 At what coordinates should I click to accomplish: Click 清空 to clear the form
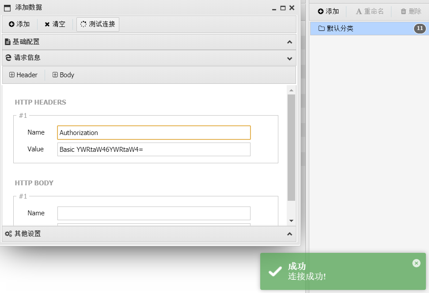(x=55, y=24)
